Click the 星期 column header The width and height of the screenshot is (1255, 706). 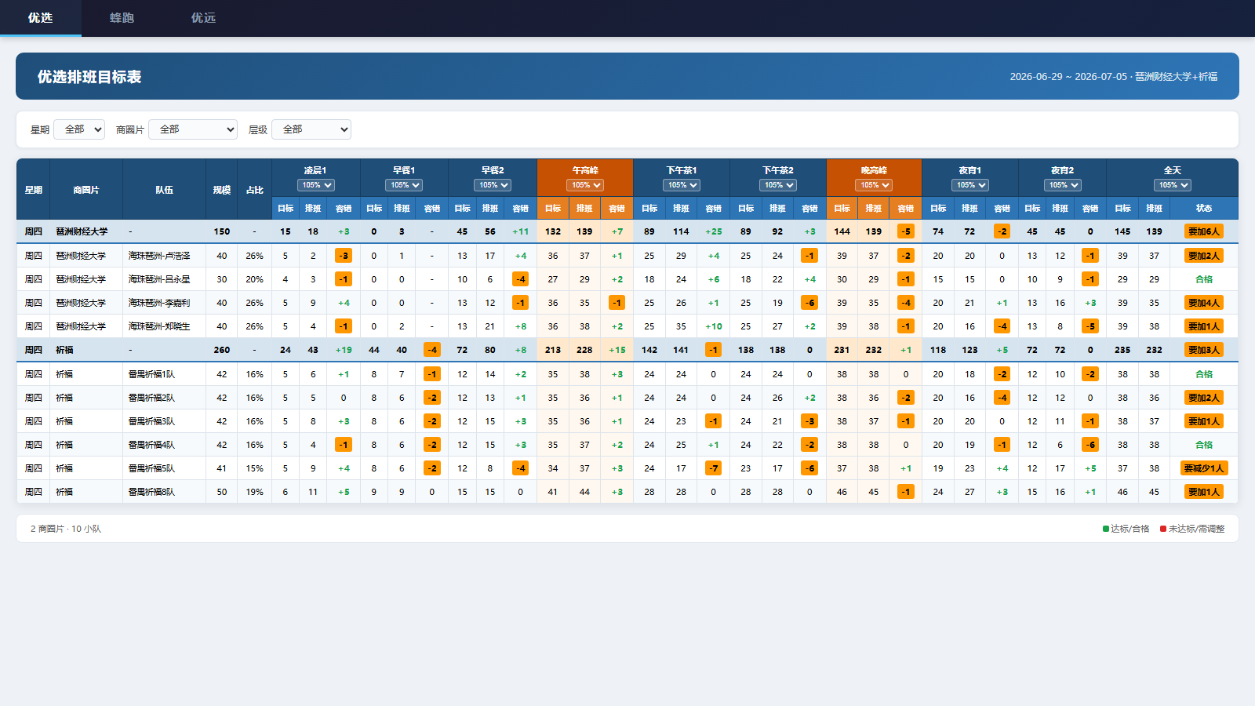[x=33, y=190]
